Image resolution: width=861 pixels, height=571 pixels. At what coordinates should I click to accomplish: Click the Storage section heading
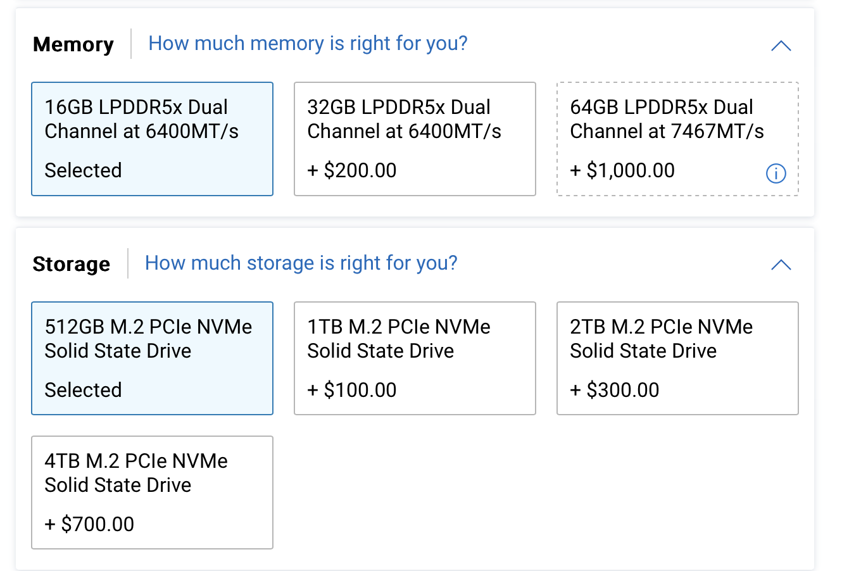click(72, 264)
